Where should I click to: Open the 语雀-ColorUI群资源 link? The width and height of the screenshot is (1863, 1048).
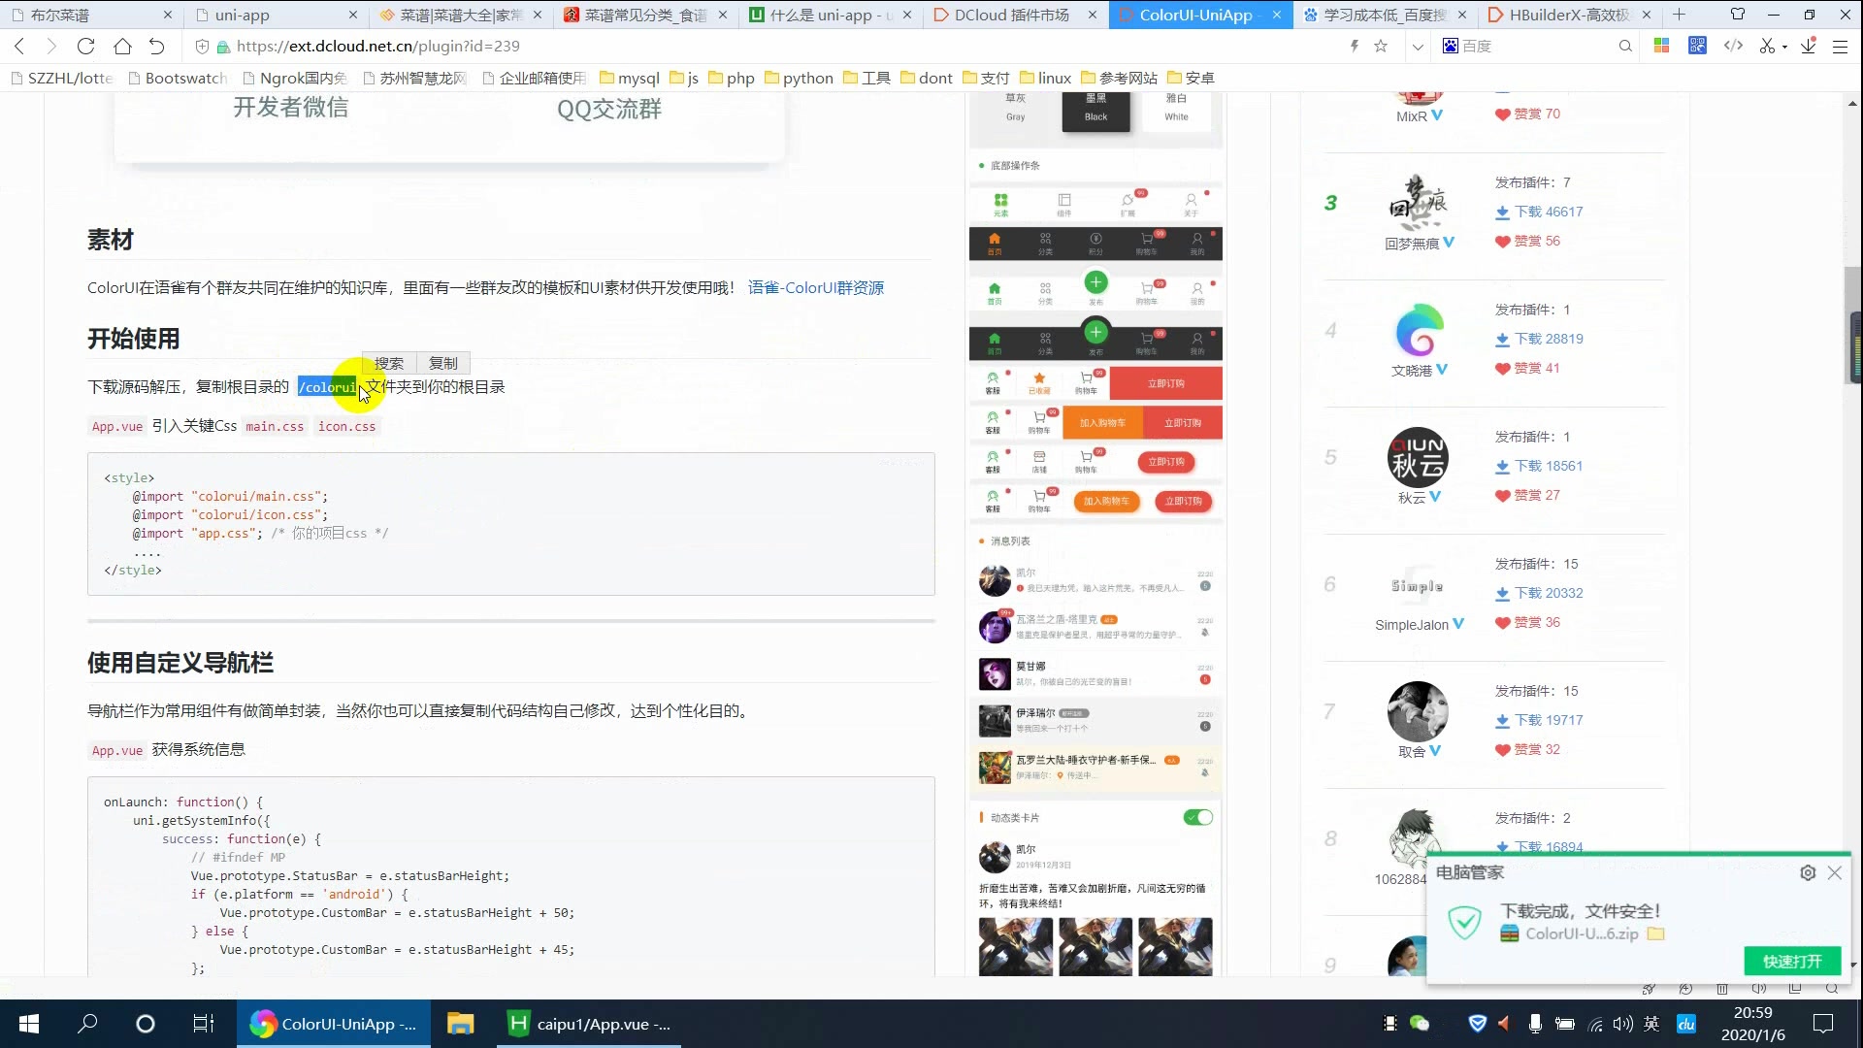pos(815,287)
